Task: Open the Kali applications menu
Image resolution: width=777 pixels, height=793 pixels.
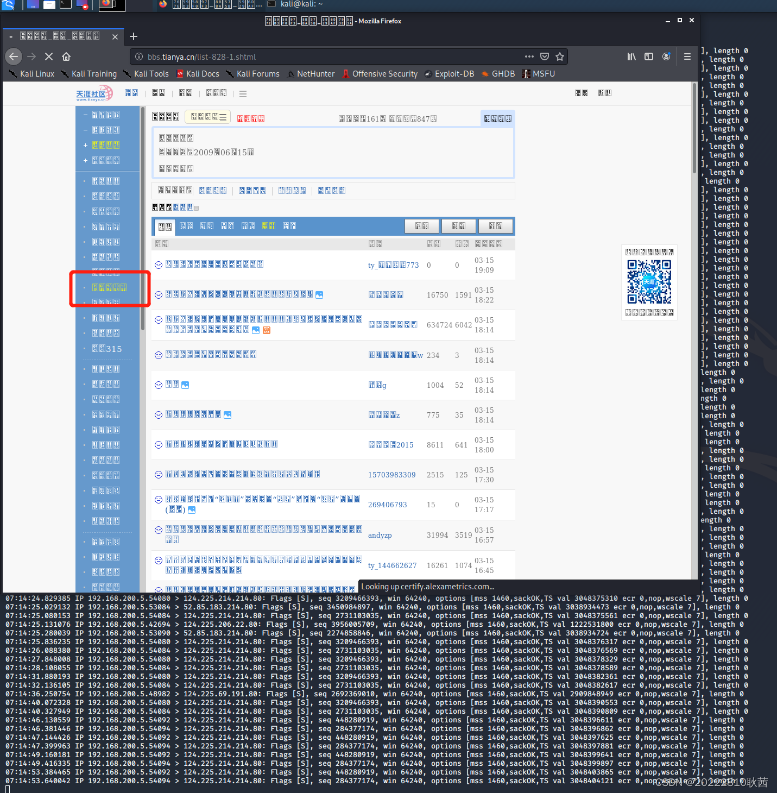Action: pos(8,5)
